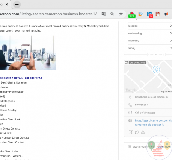Click the Google logo on the map
172x160 pixels.
pyautogui.click(x=131, y=90)
